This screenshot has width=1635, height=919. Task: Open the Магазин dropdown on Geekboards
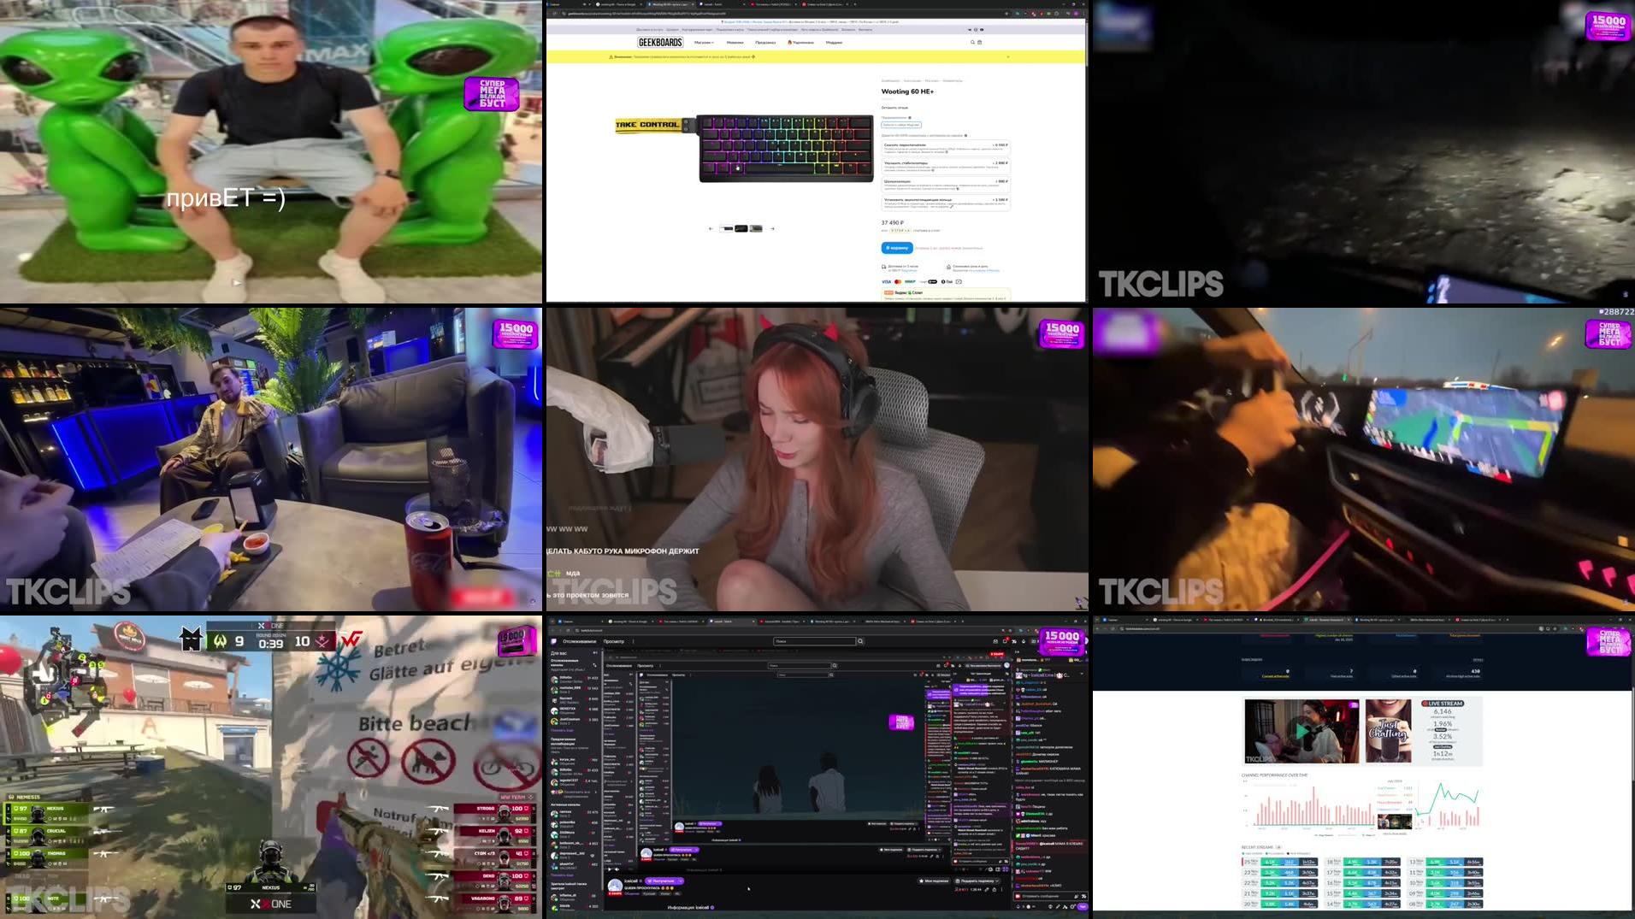(702, 42)
